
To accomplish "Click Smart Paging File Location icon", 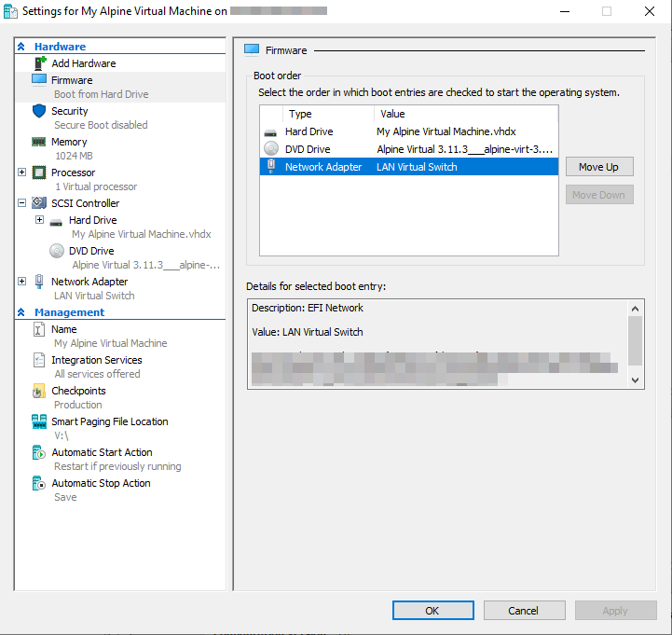I will coord(39,421).
